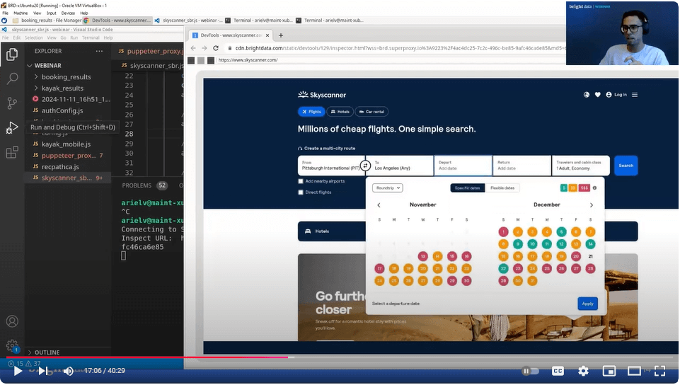
Task: Check the Direct flights checkbox
Action: [301, 192]
